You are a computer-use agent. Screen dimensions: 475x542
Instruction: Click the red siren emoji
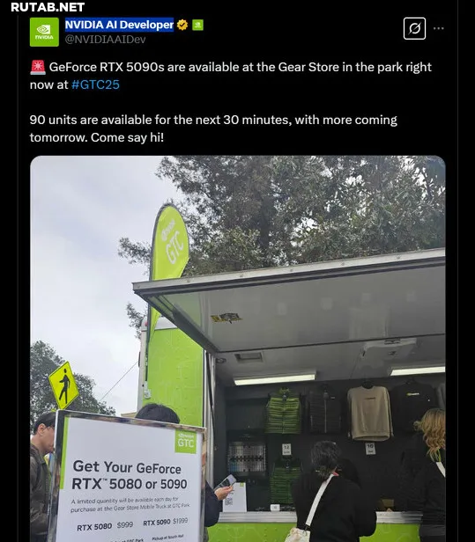(37, 67)
